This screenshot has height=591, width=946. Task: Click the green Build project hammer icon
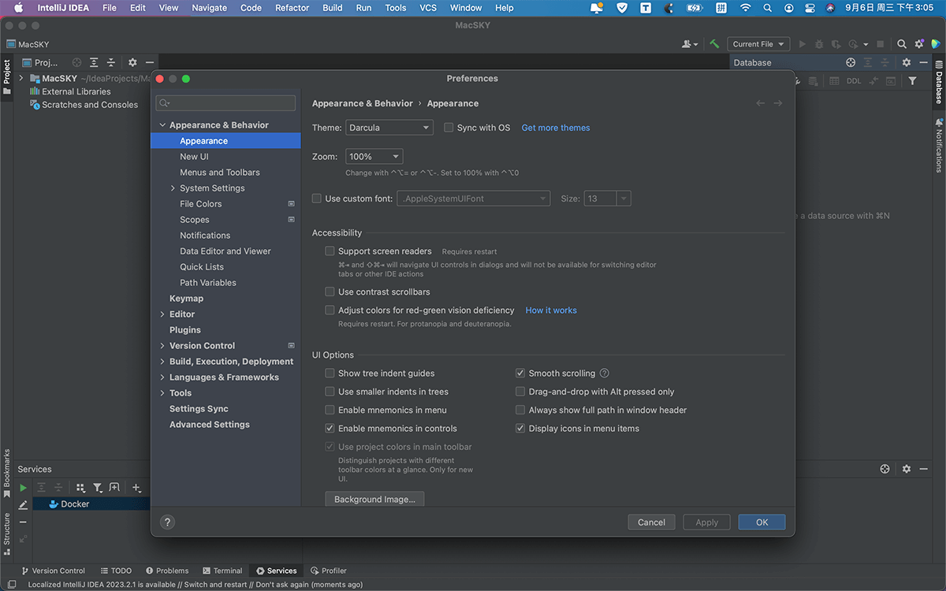(714, 44)
